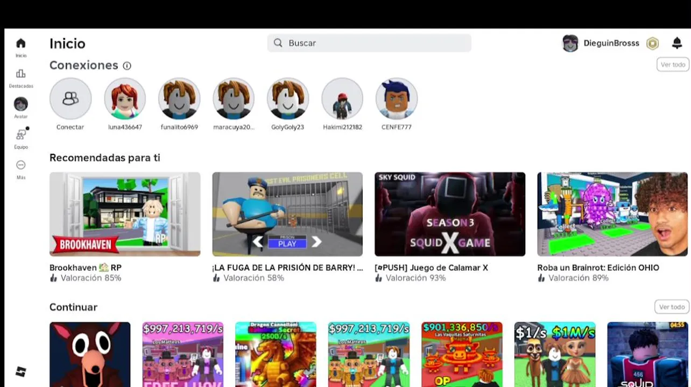The height and width of the screenshot is (387, 691).
Task: Open maracuya20... avatar
Action: 234,98
